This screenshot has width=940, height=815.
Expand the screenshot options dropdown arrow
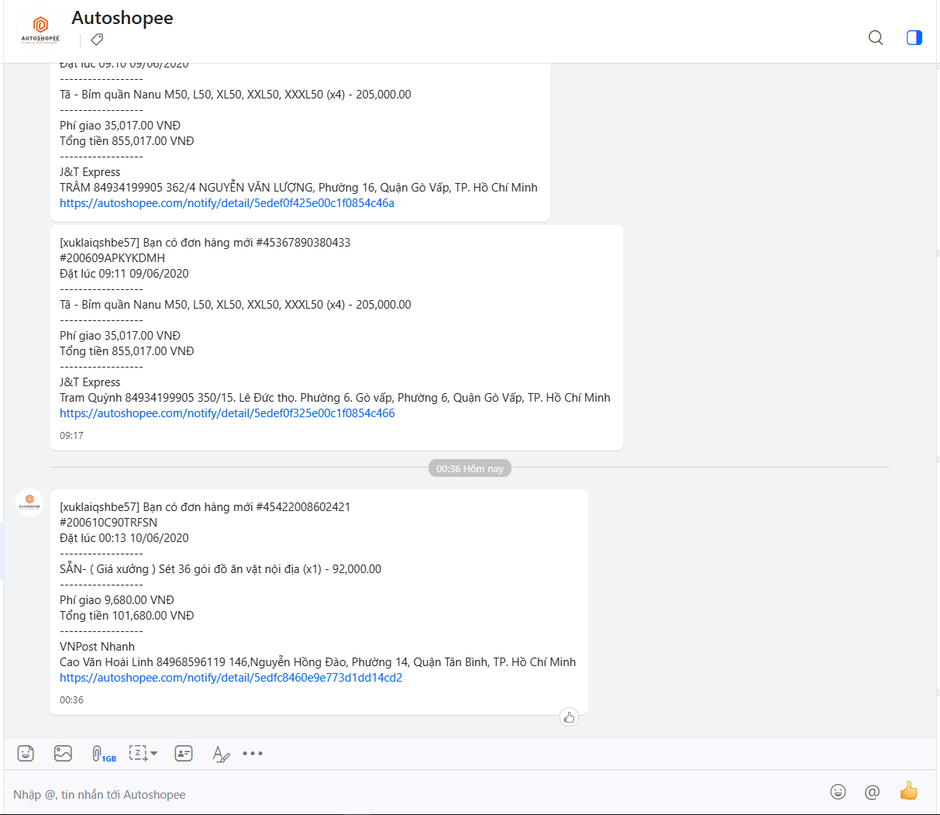click(153, 753)
